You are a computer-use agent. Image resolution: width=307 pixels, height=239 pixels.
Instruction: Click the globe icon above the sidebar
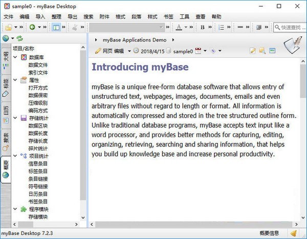[x=6, y=38]
